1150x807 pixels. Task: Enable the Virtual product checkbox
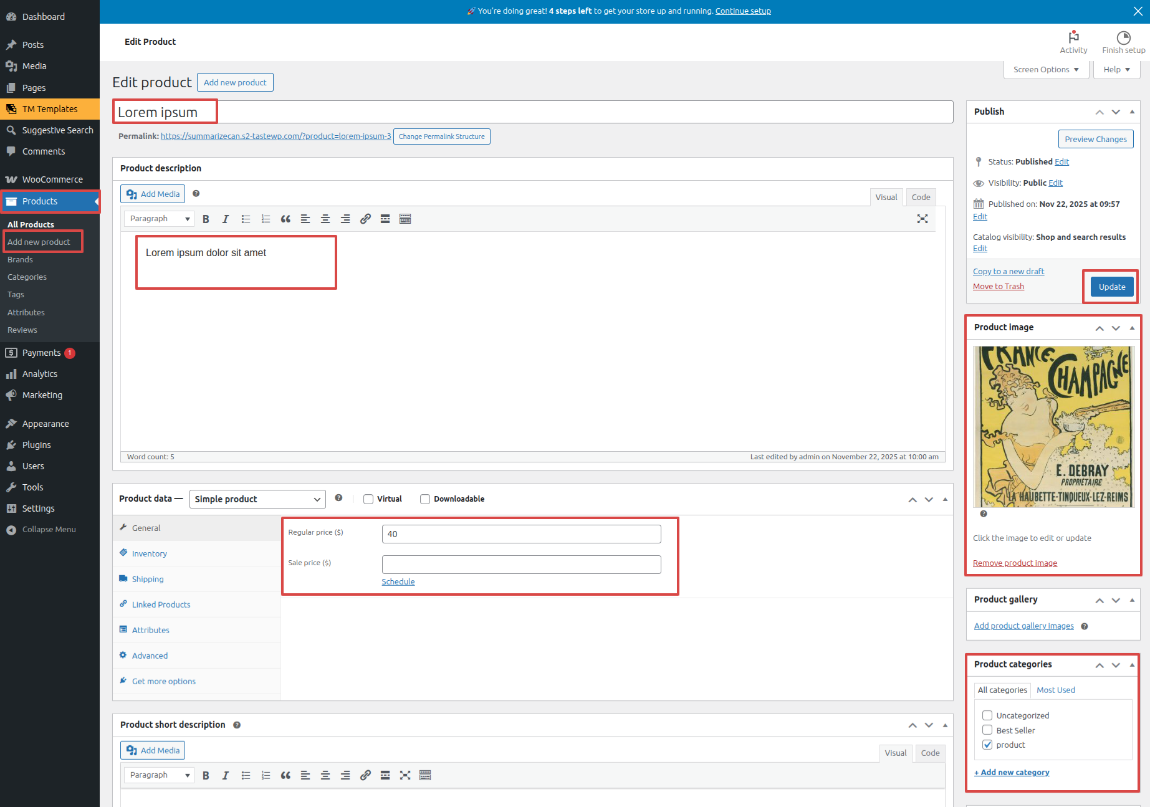[368, 499]
